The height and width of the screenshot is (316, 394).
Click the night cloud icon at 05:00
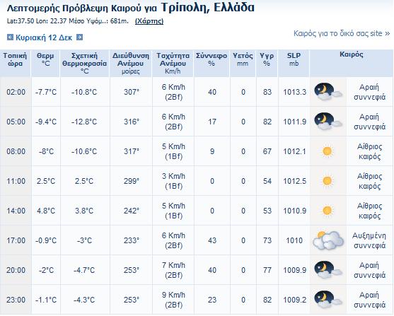pos(328,122)
